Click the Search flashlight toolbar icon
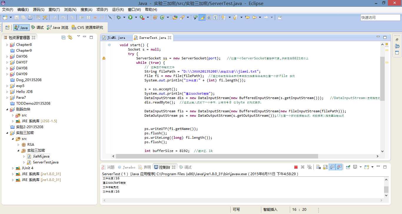402x214 pixels. pyautogui.click(x=182, y=18)
